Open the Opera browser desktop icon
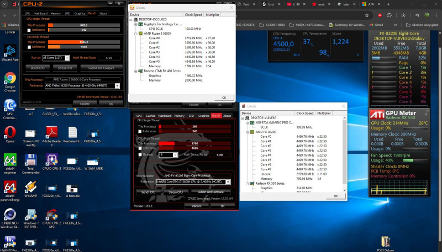Screen dimensions: 442x252 [x=10, y=135]
